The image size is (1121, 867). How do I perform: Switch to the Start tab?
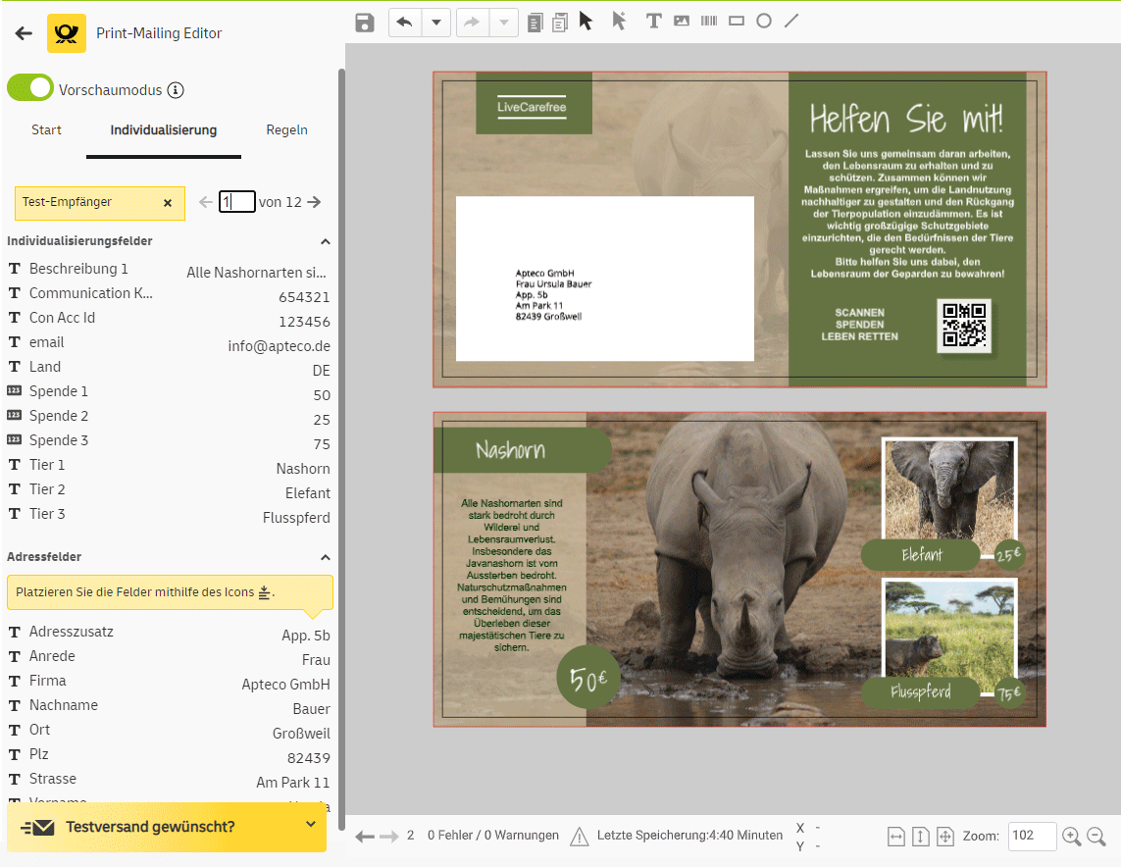click(46, 130)
